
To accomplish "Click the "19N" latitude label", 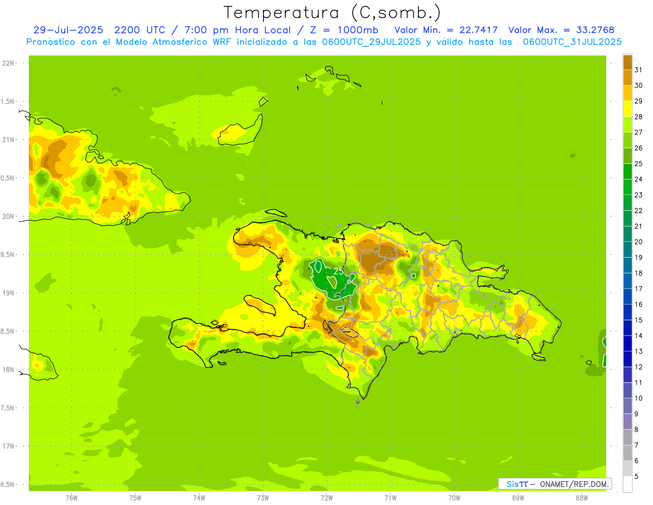I will [x=8, y=293].
